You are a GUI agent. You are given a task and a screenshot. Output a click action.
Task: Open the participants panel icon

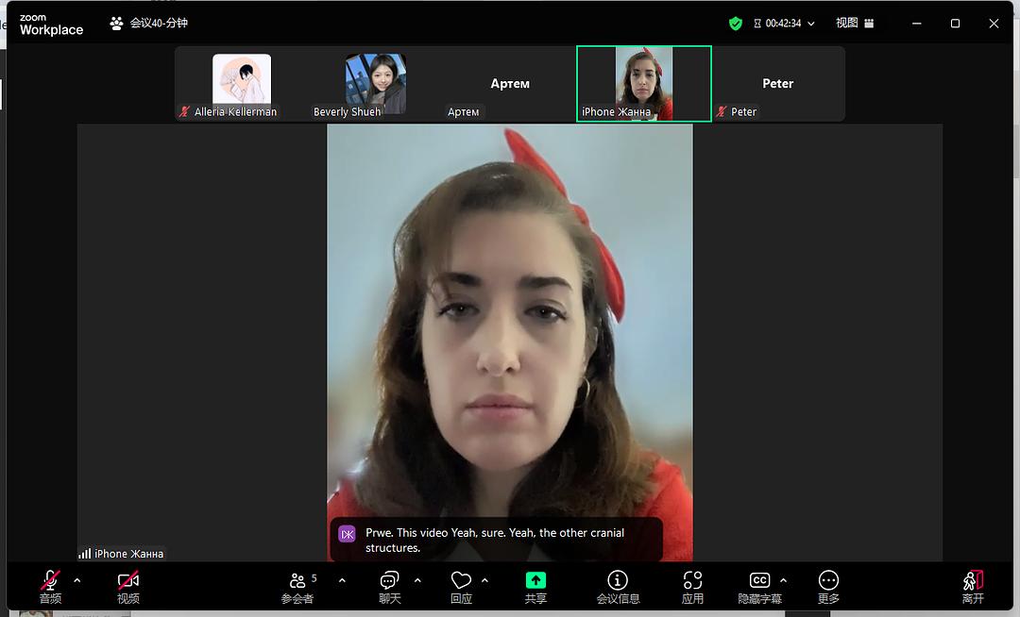[297, 581]
